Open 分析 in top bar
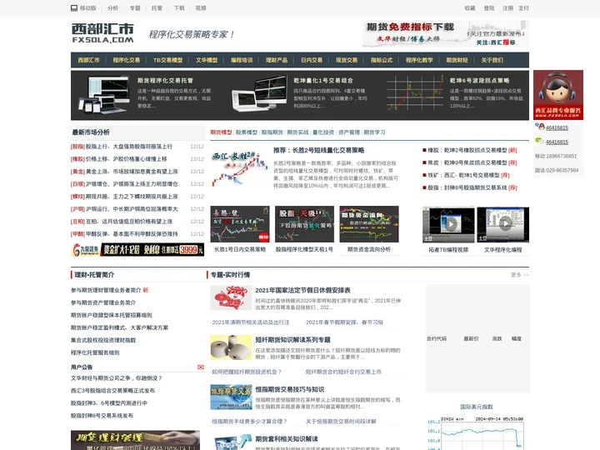The width and height of the screenshot is (600, 450). [112, 8]
